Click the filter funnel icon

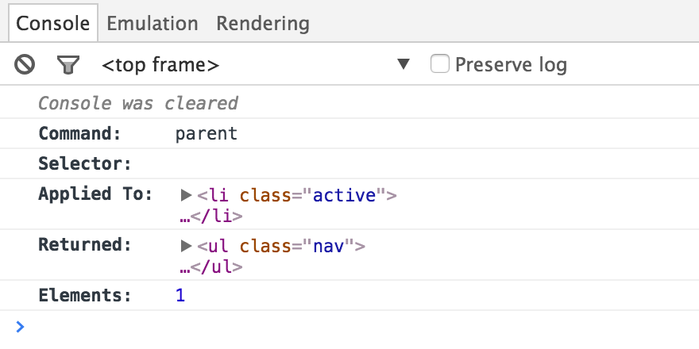click(68, 64)
